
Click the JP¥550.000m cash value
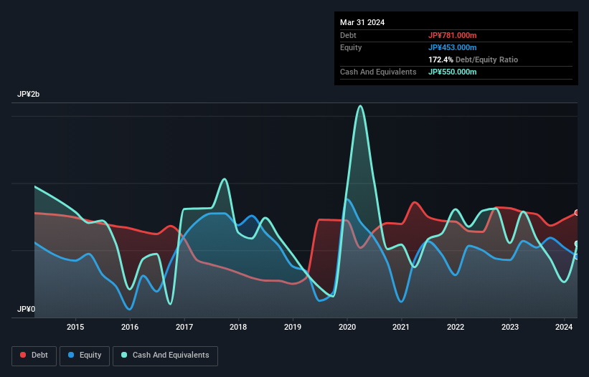click(452, 72)
